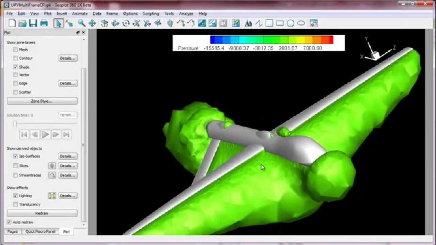Open Iso-Surfaces Details button
The image size is (436, 245).
68,156
